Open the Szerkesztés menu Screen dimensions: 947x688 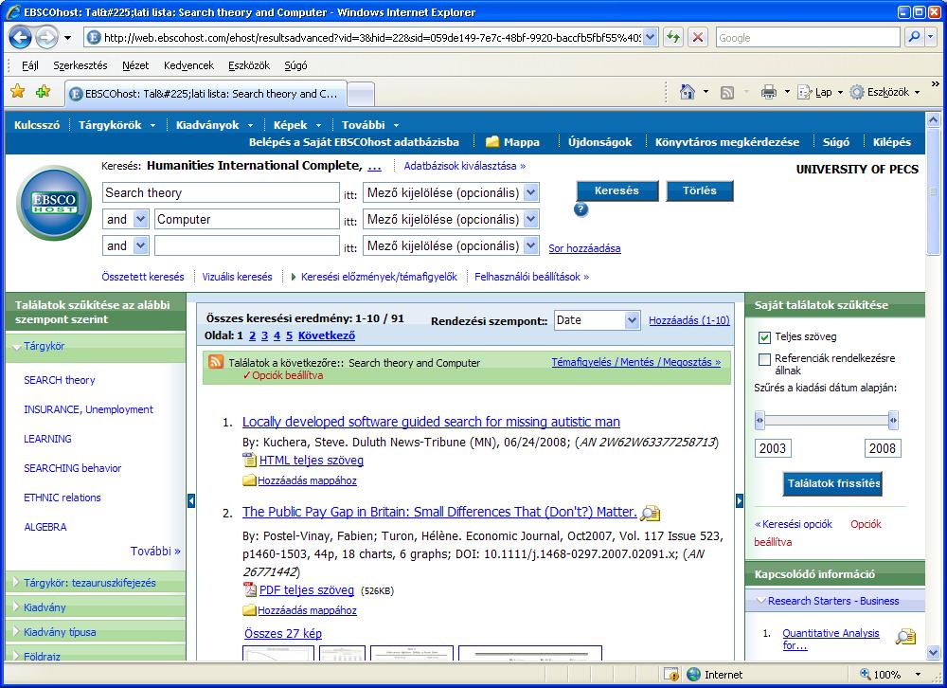tap(80, 65)
